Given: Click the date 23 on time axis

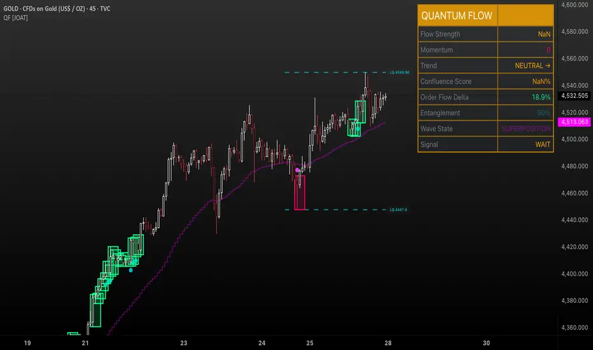Looking at the screenshot, I should (183, 343).
